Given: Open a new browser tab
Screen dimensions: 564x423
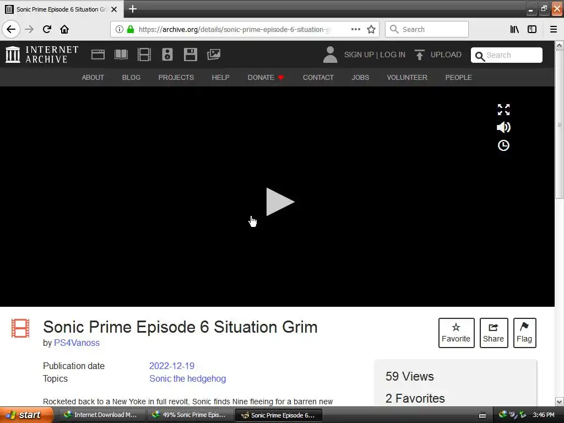Looking at the screenshot, I should click(133, 9).
